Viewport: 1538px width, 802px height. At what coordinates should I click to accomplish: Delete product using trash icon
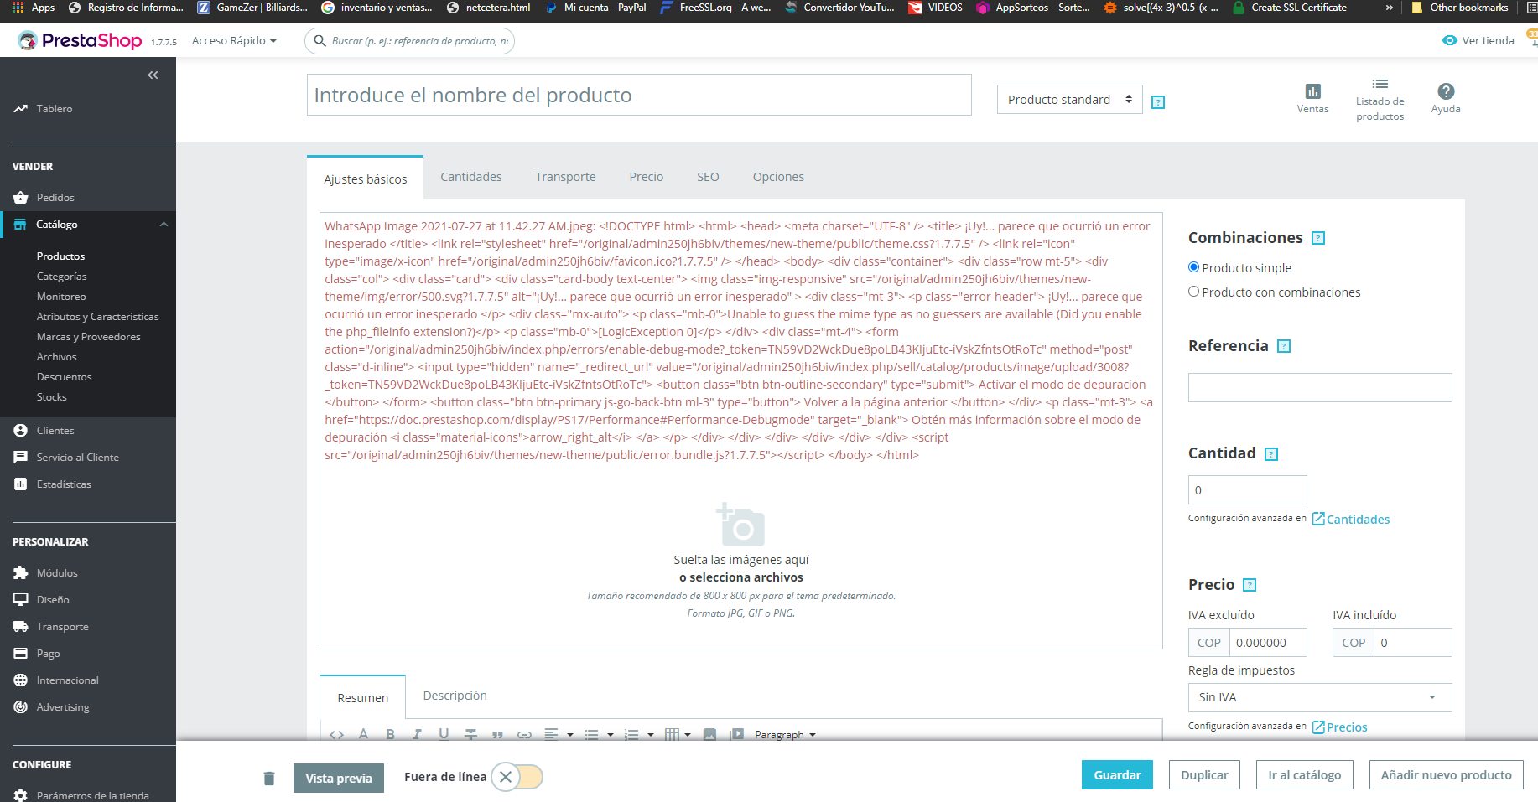pyautogui.click(x=269, y=778)
